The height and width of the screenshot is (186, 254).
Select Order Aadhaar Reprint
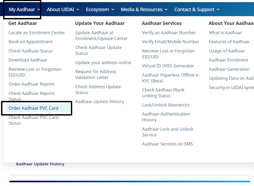point(31,84)
